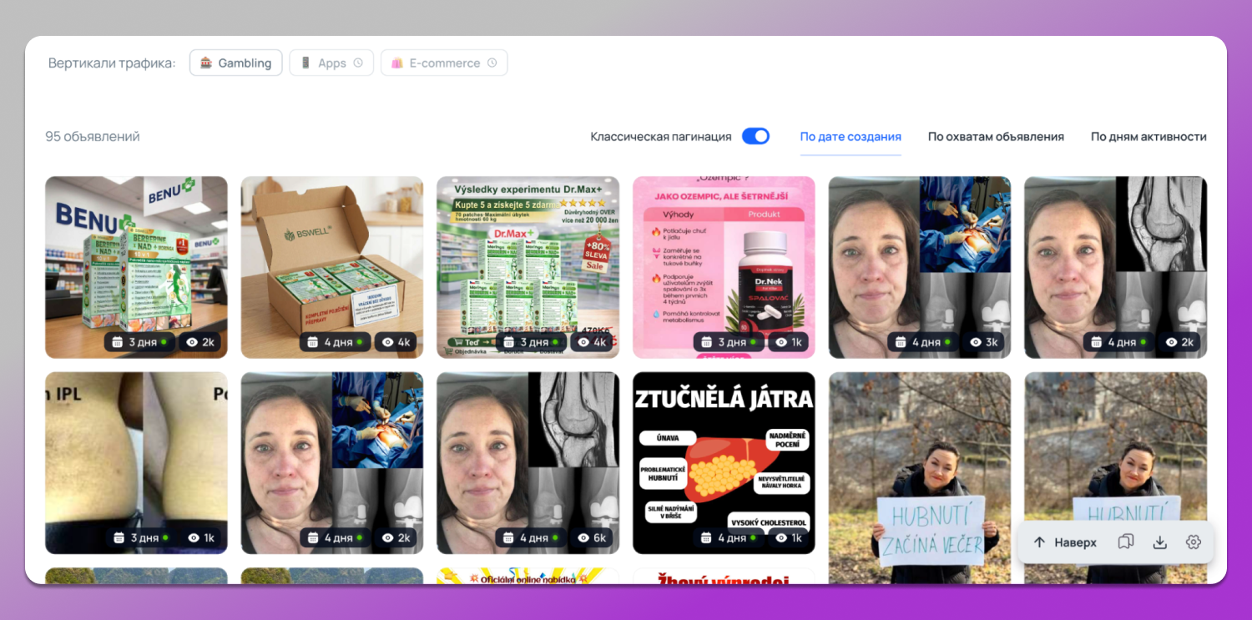Click the calendar icon on the BSWELL box ad

point(312,341)
